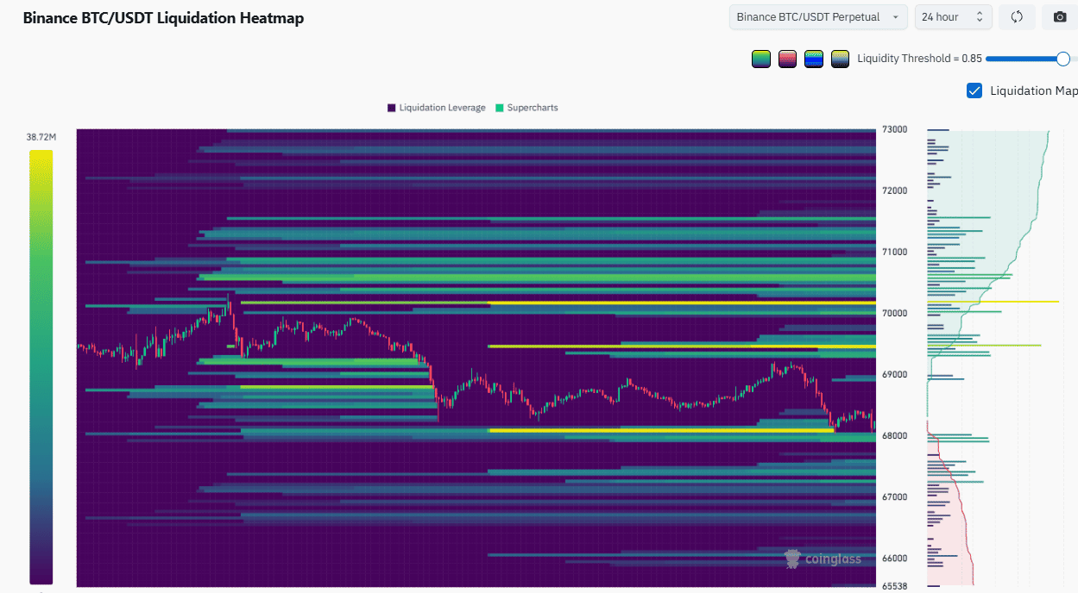Open the 24 hour time range selector

click(953, 17)
